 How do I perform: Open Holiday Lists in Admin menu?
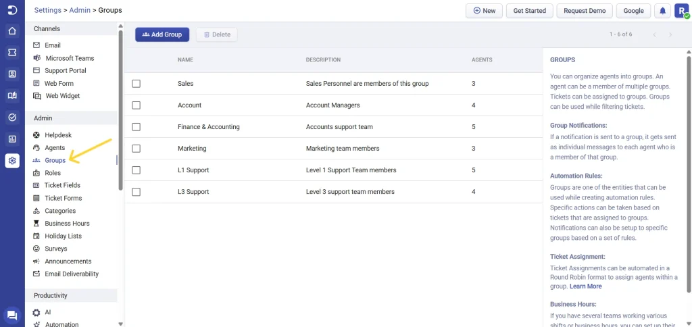pyautogui.click(x=63, y=236)
